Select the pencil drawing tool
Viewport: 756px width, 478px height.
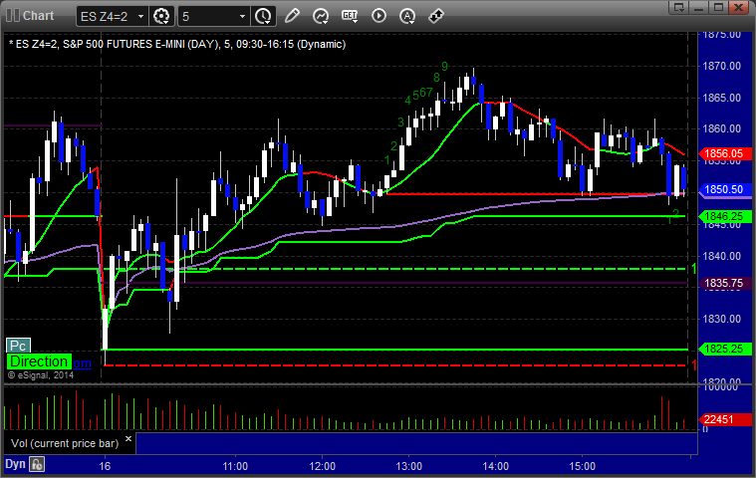pyautogui.click(x=292, y=16)
